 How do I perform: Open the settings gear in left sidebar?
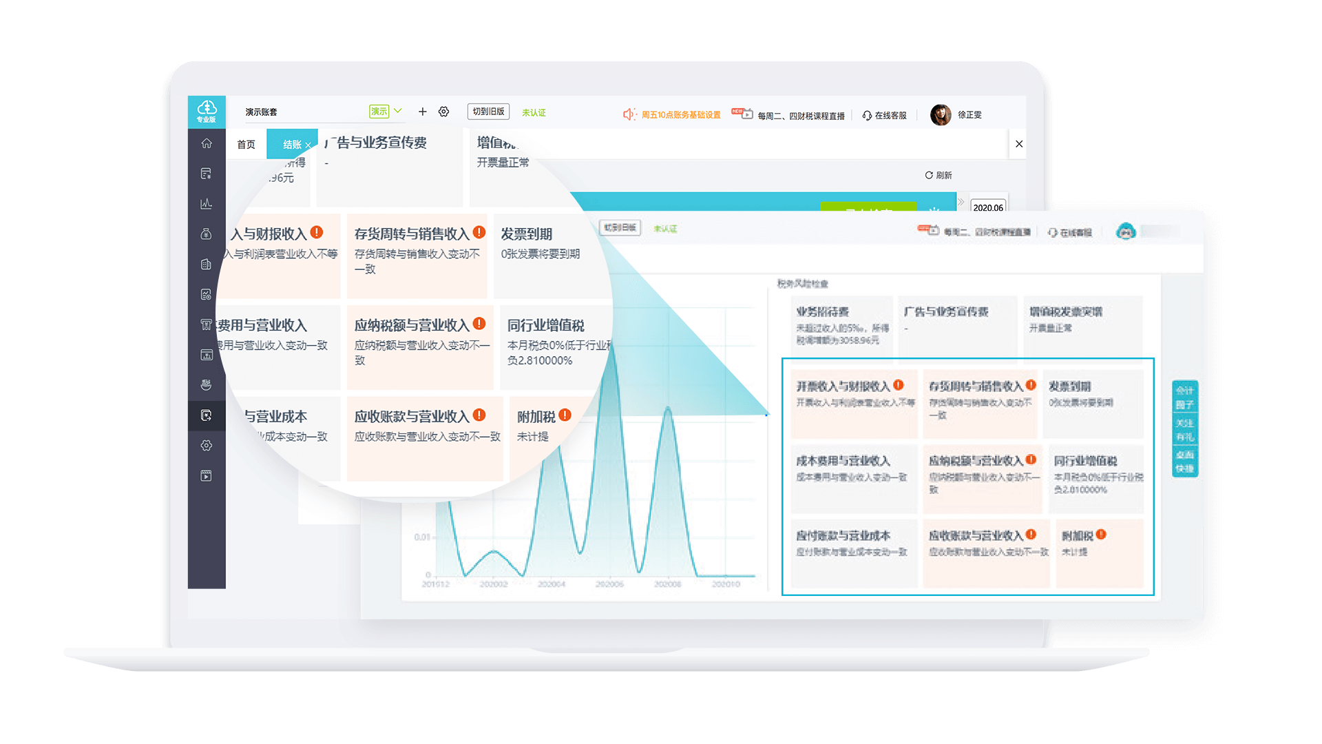click(x=206, y=446)
